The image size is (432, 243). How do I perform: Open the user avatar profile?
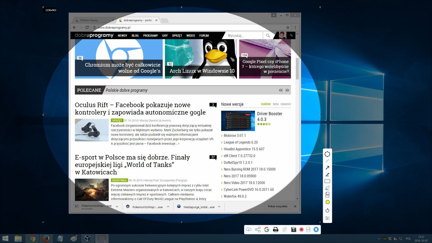click(282, 35)
